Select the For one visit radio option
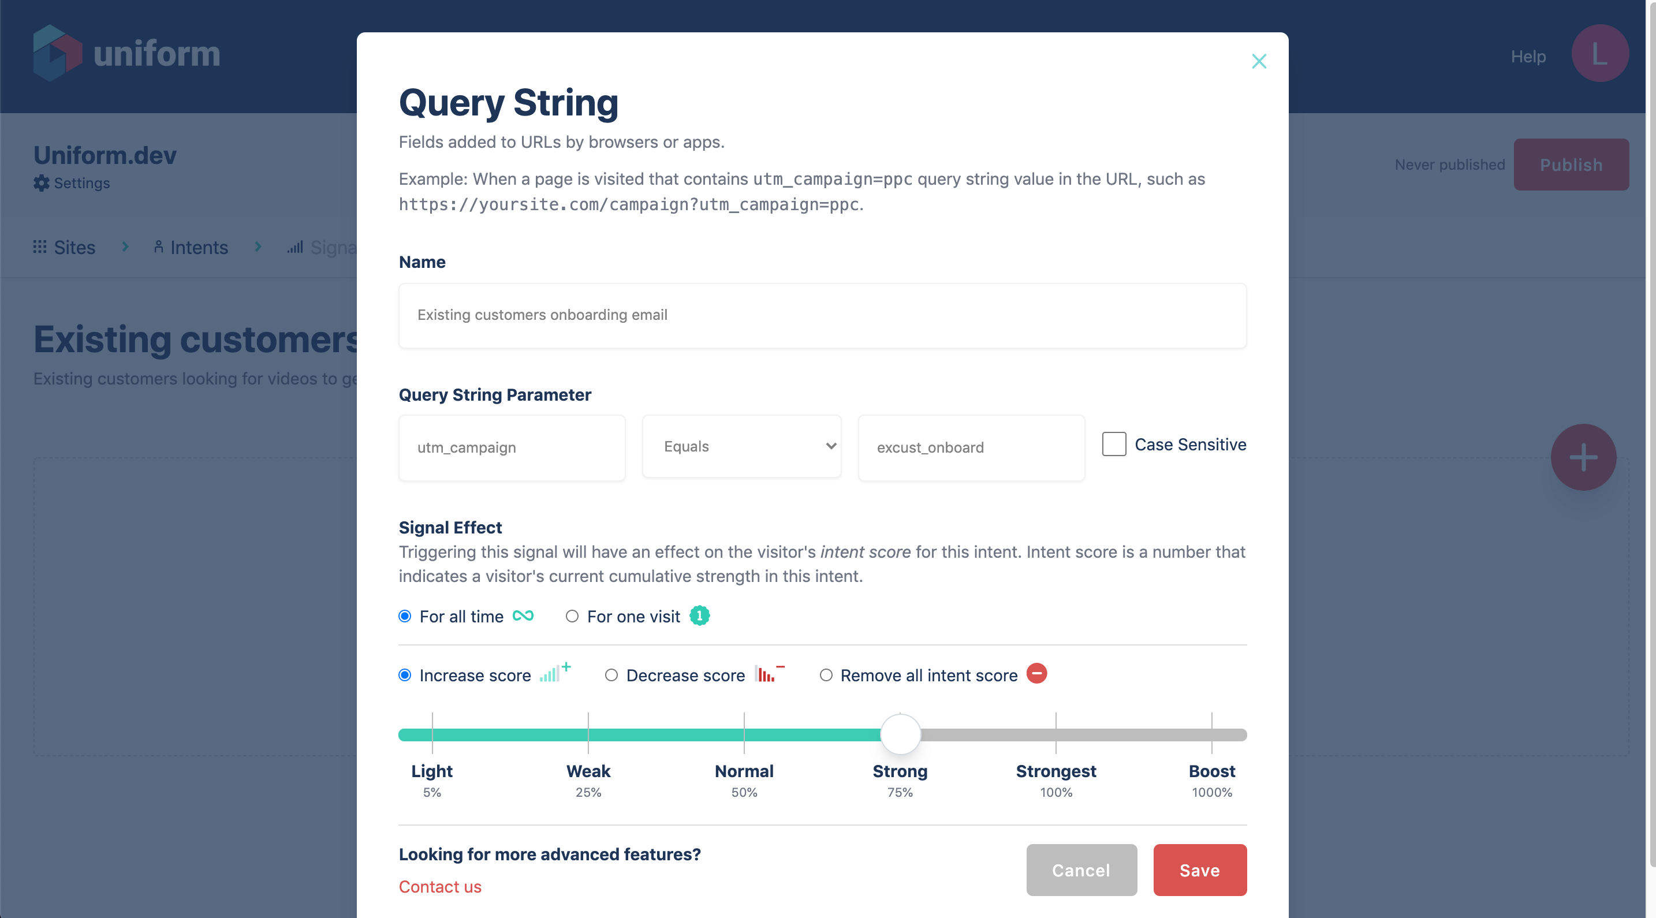 [x=572, y=617]
